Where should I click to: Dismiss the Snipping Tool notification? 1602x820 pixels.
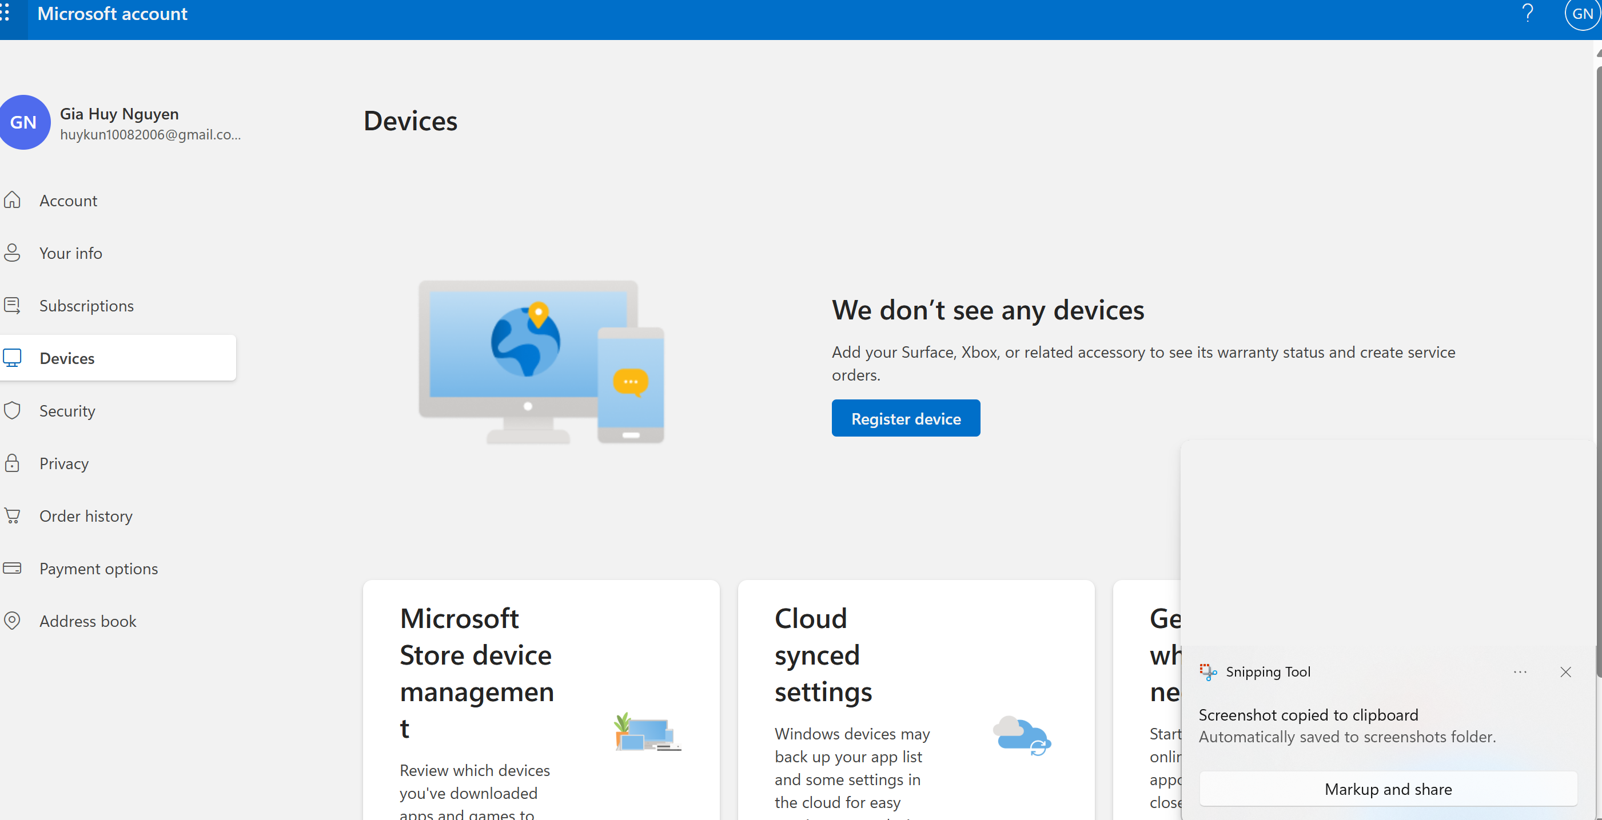[x=1566, y=672]
